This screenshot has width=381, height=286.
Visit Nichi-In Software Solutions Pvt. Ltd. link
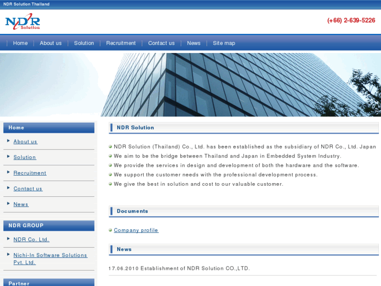pos(50,259)
